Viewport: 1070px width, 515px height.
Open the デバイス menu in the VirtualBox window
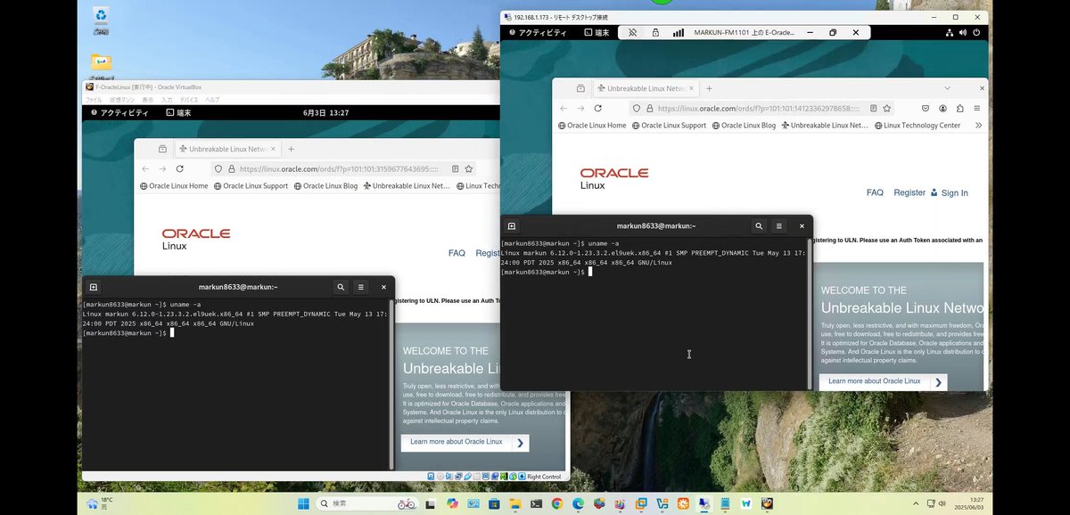(x=188, y=100)
